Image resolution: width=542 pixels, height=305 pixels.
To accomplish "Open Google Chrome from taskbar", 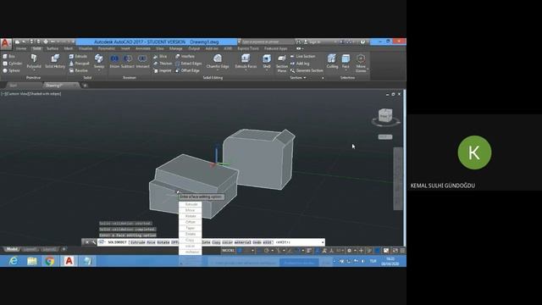I will click(x=50, y=261).
